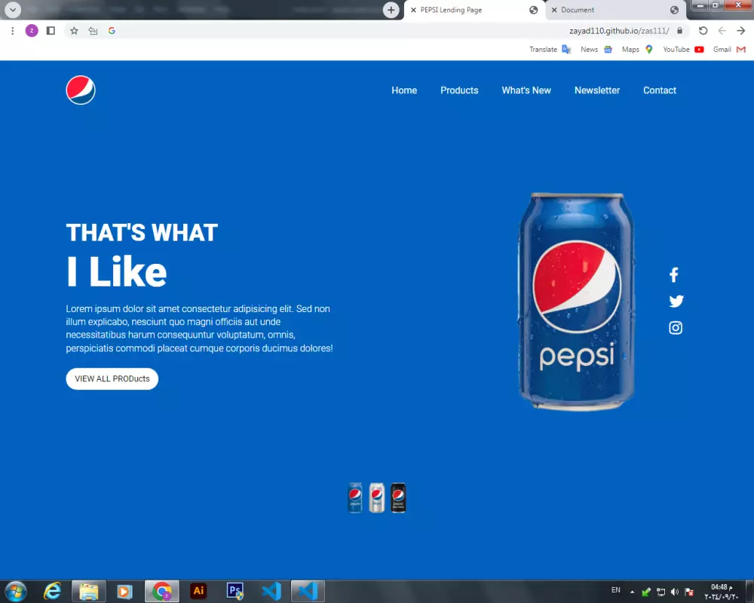Reload the page

(703, 31)
